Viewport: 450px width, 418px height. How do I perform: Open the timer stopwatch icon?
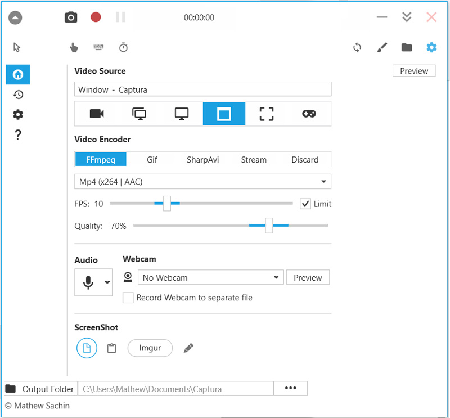tap(123, 47)
